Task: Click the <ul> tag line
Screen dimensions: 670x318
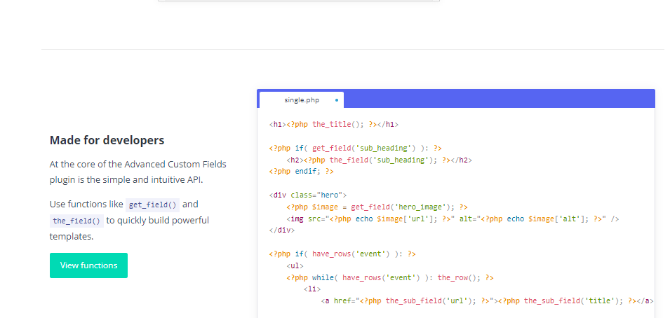Action: pyautogui.click(x=295, y=266)
